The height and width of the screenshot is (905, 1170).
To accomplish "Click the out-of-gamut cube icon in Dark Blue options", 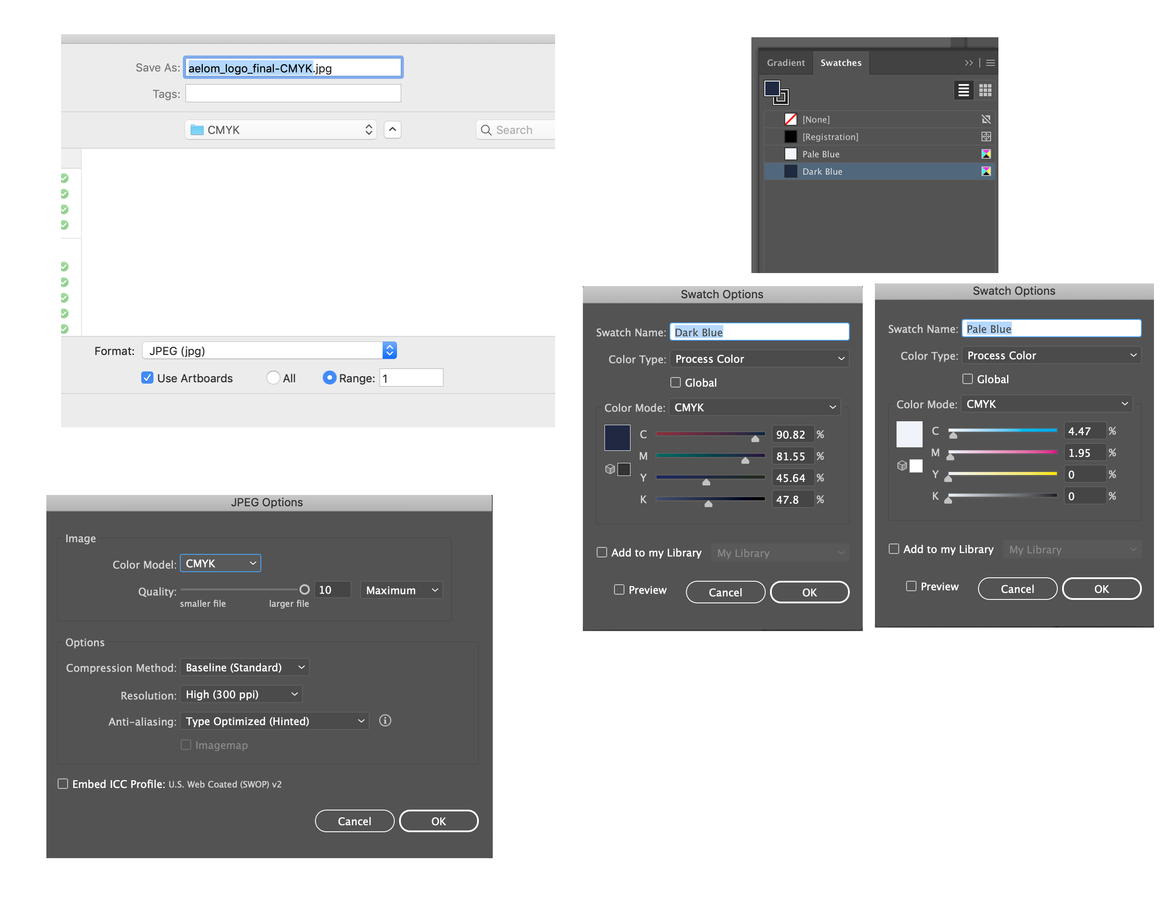I will tap(610, 469).
